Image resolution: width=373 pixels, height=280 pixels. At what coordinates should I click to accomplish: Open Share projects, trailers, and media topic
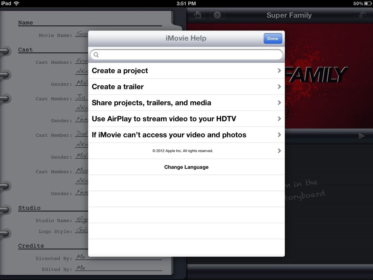tap(151, 103)
